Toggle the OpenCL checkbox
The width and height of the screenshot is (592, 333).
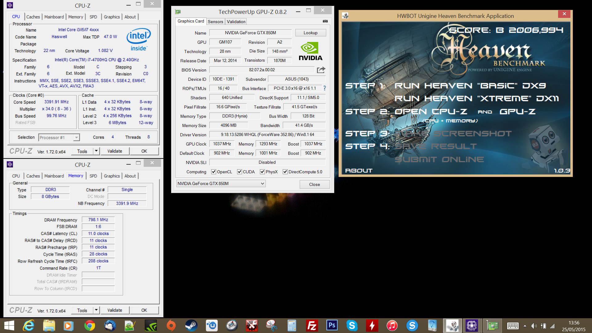coord(213,172)
